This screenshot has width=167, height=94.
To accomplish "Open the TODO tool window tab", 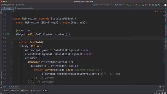I will [6, 91].
